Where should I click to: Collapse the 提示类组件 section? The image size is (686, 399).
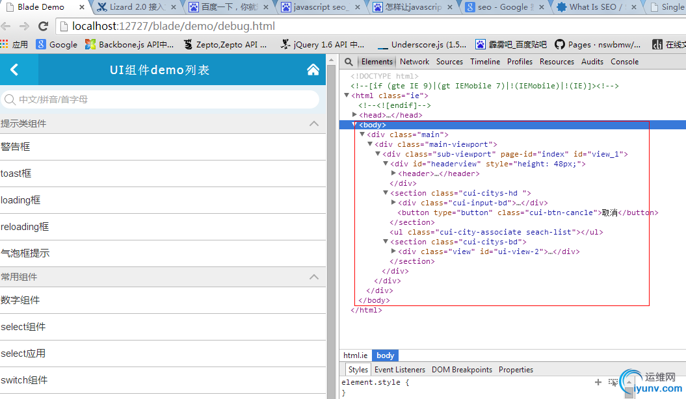click(x=314, y=123)
